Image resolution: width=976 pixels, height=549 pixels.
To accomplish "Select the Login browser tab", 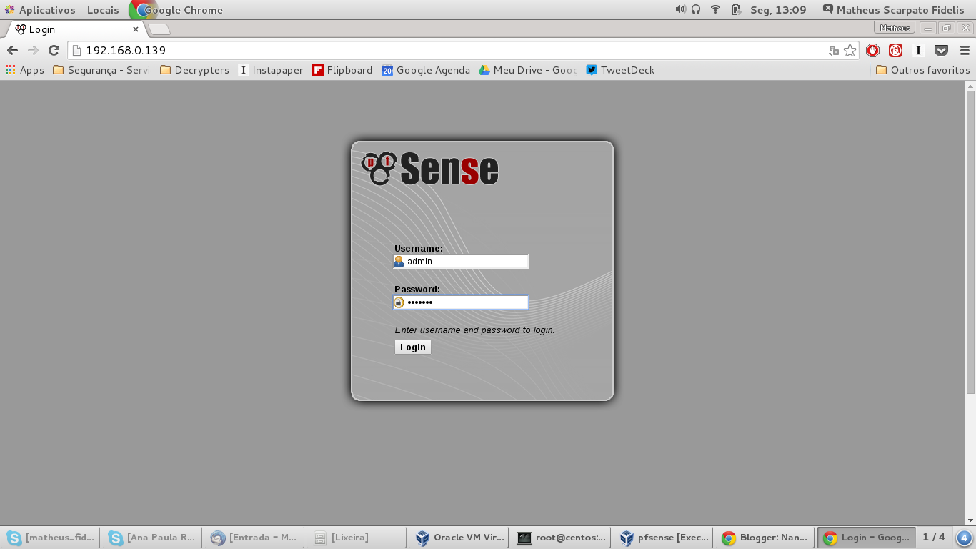I will coord(75,29).
